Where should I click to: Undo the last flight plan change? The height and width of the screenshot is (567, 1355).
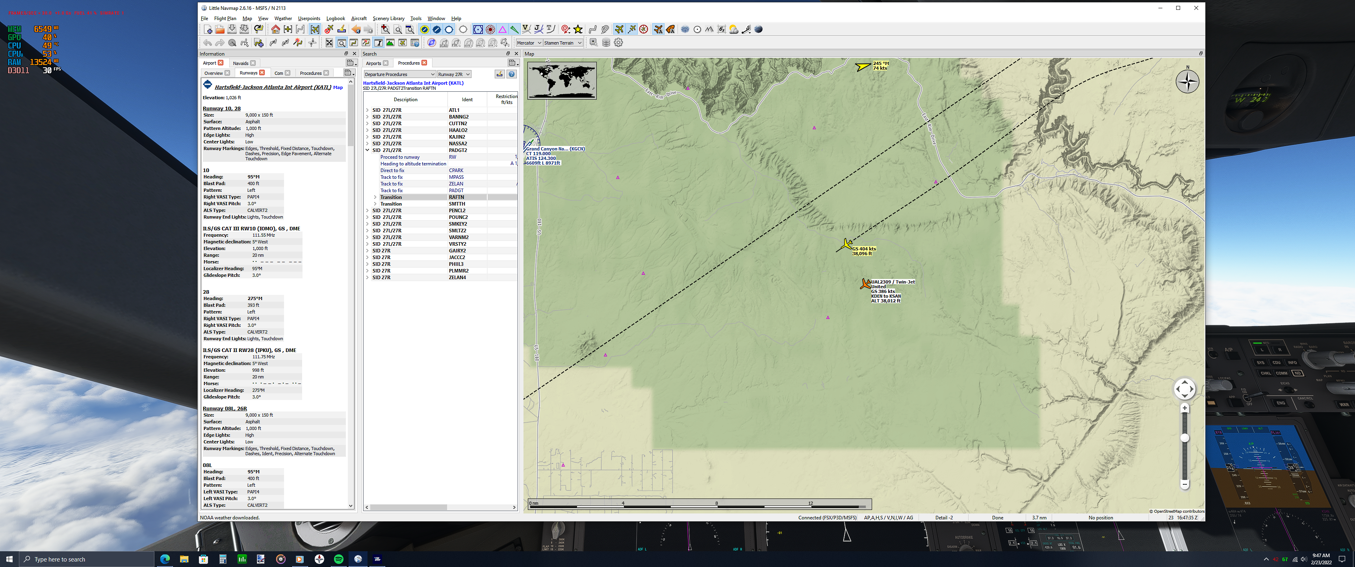click(207, 43)
